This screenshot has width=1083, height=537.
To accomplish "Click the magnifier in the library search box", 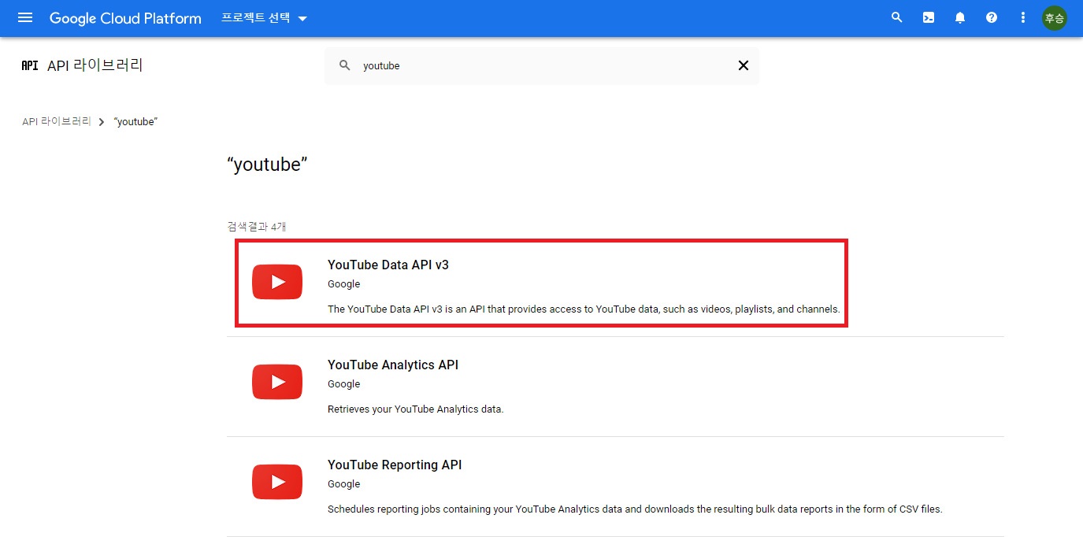I will pos(344,65).
